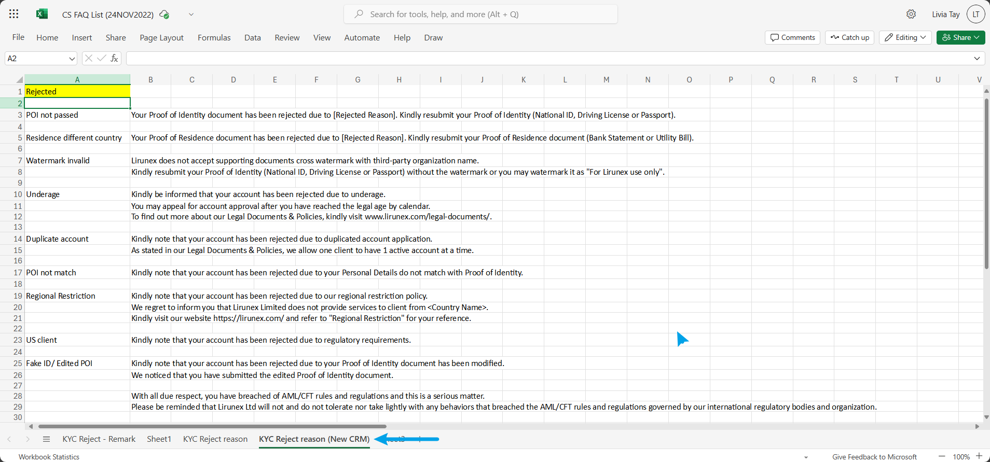Open the app launcher waffle icon

tap(14, 14)
